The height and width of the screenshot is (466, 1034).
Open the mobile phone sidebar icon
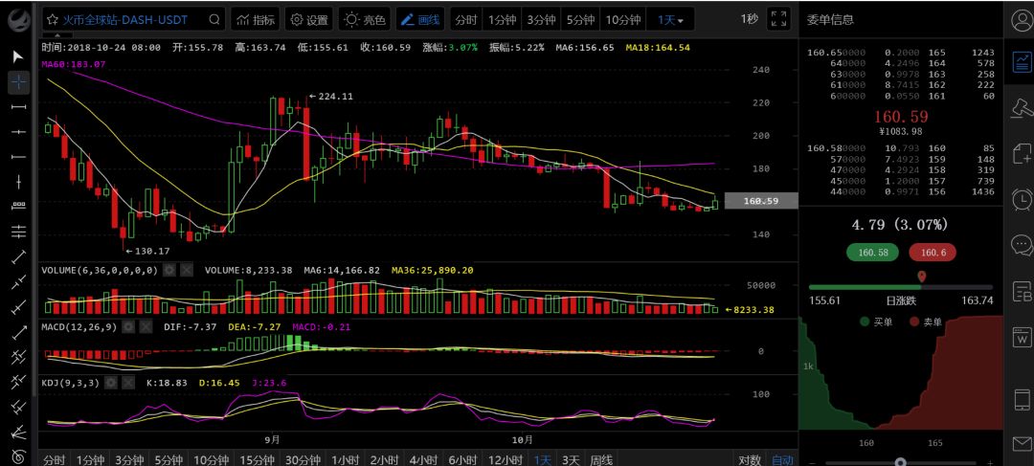[1023, 399]
